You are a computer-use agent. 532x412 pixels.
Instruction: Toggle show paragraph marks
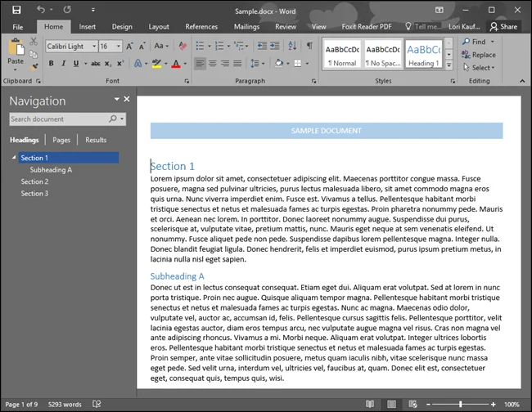(x=309, y=46)
